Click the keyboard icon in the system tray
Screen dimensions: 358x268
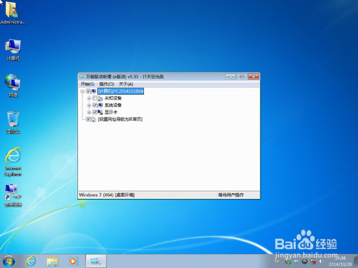point(277,261)
